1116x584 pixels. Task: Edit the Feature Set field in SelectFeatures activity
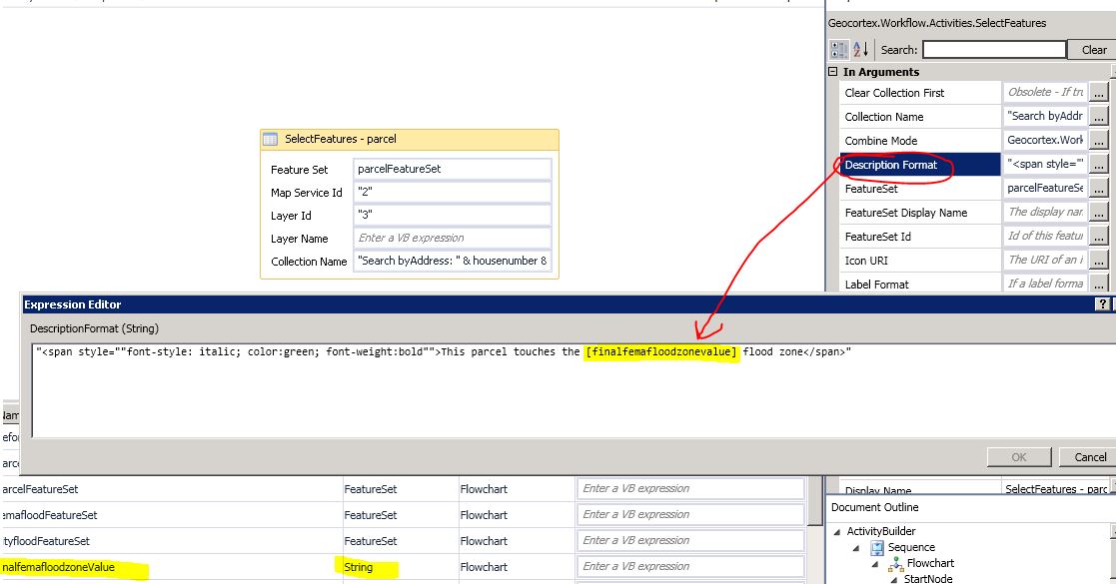coord(452,170)
